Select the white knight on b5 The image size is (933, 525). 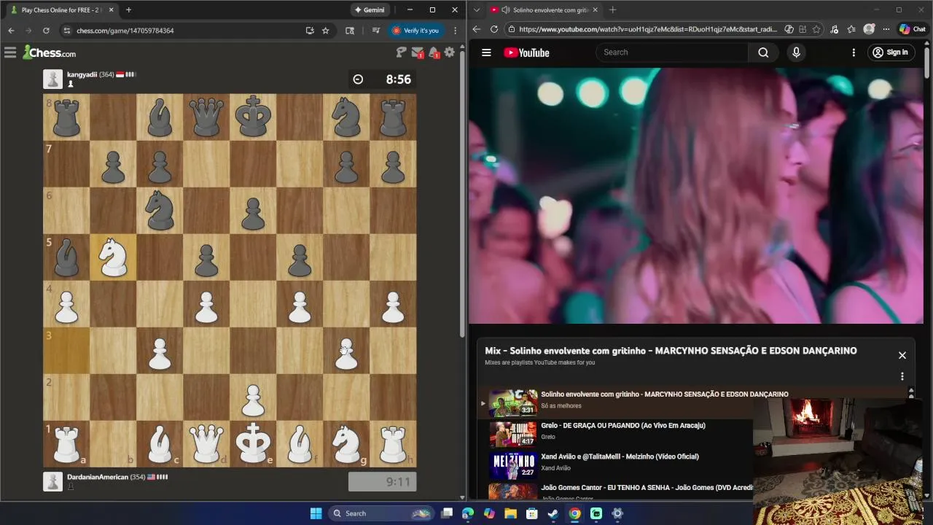point(113,257)
